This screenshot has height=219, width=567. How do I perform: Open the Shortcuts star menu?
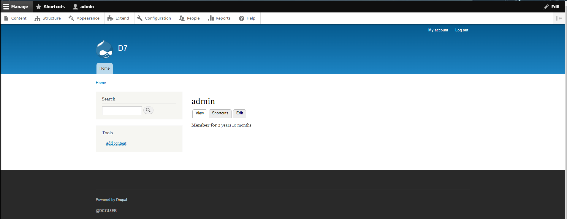point(50,7)
